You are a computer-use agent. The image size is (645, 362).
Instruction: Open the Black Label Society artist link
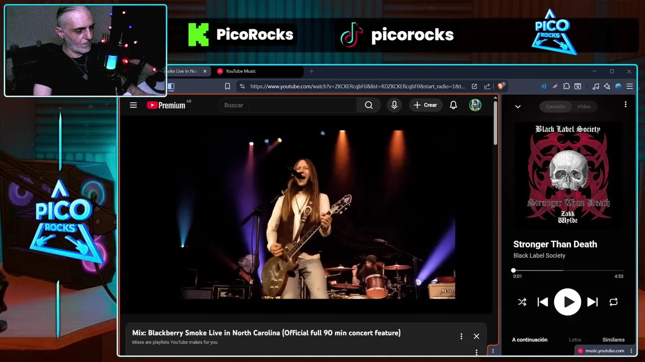click(x=539, y=255)
